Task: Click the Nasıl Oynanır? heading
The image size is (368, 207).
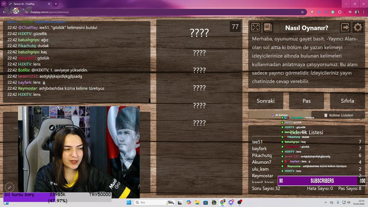Action: (306, 28)
